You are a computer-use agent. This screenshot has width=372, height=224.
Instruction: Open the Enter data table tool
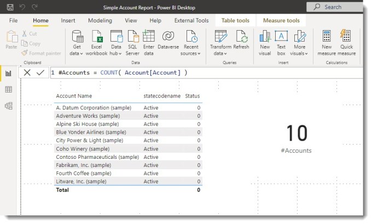[x=149, y=43]
